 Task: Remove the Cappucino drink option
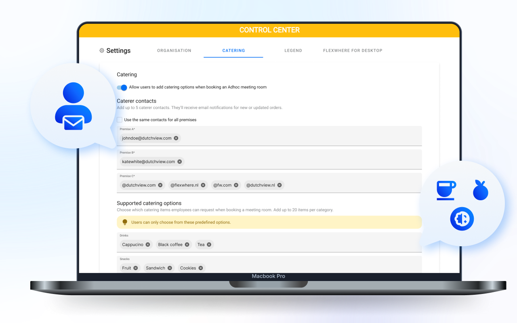pos(148,245)
